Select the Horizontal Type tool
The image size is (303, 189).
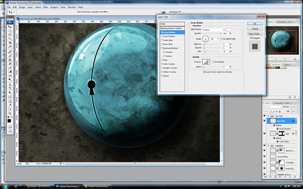10,88
